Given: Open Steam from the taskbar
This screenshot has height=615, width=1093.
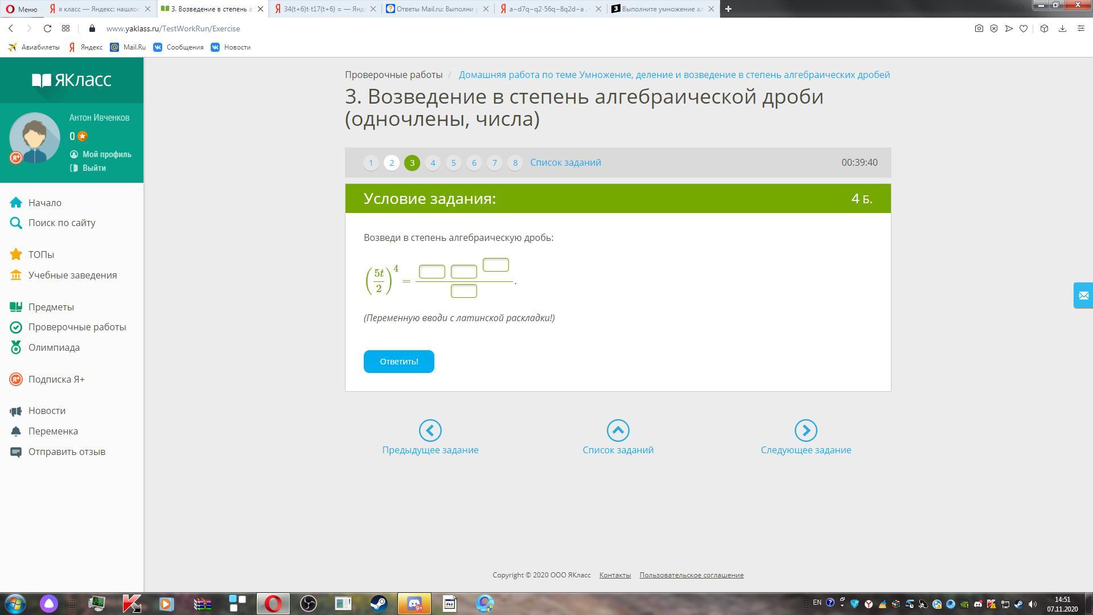Looking at the screenshot, I should 379,604.
